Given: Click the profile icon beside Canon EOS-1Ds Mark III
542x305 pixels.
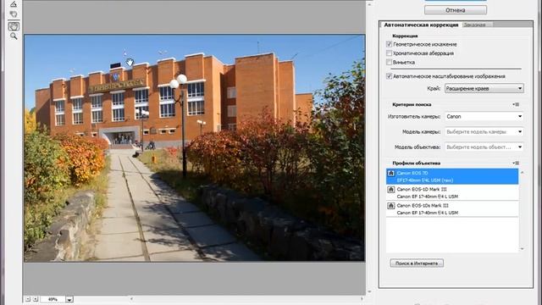Looking at the screenshot, I should 391,206.
